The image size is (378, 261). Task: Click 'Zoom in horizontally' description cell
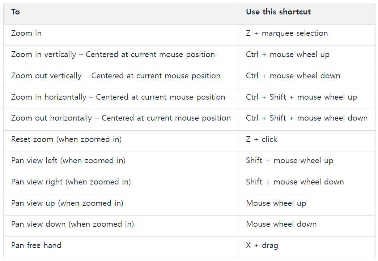(x=118, y=97)
